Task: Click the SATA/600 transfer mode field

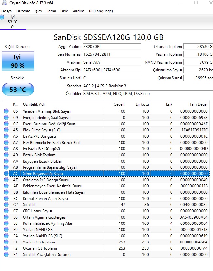Action: click(112, 70)
